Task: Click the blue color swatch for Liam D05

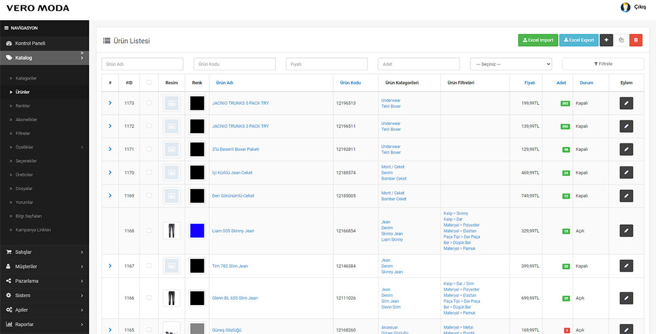Action: tap(197, 231)
